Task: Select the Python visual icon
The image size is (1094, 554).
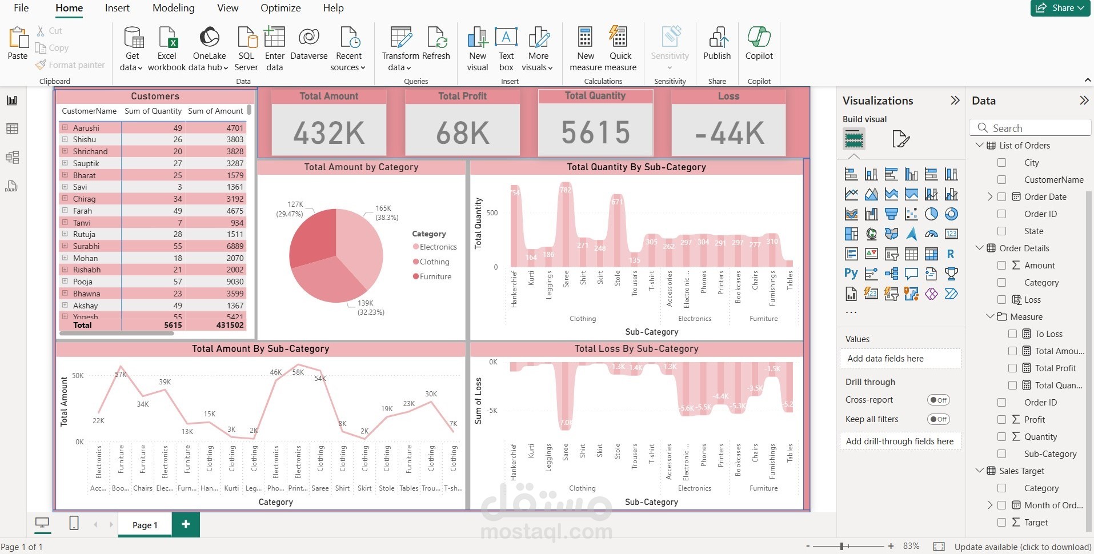Action: pos(851,274)
